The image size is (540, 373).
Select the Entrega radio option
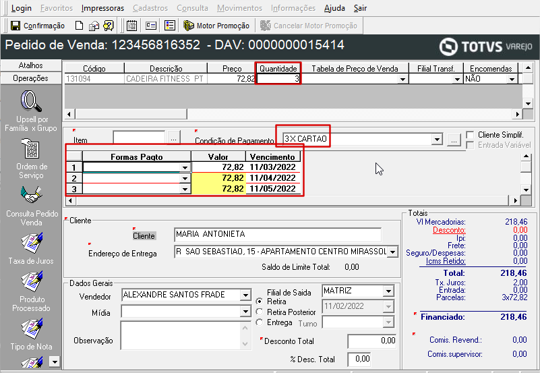tap(260, 322)
